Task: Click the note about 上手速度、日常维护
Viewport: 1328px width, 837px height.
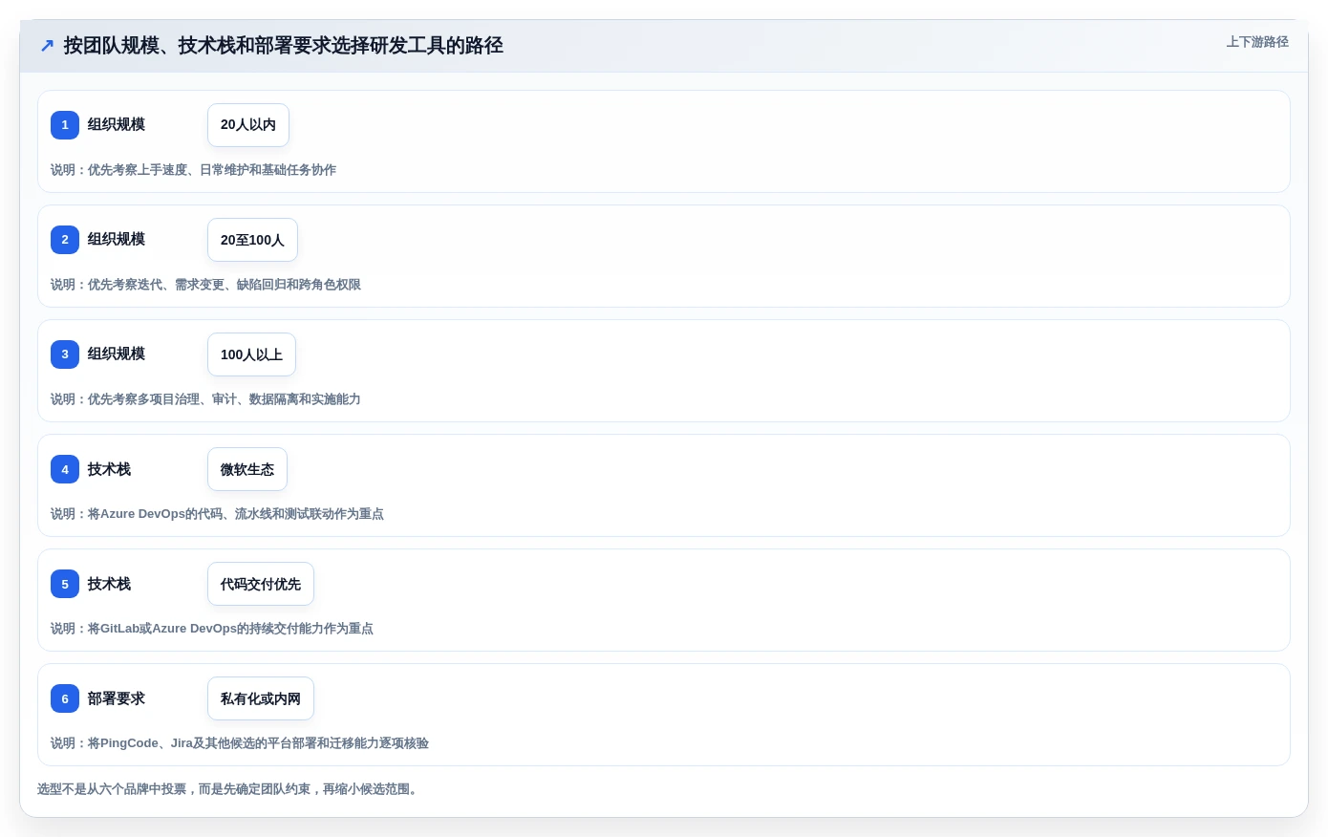Action: pos(193,170)
